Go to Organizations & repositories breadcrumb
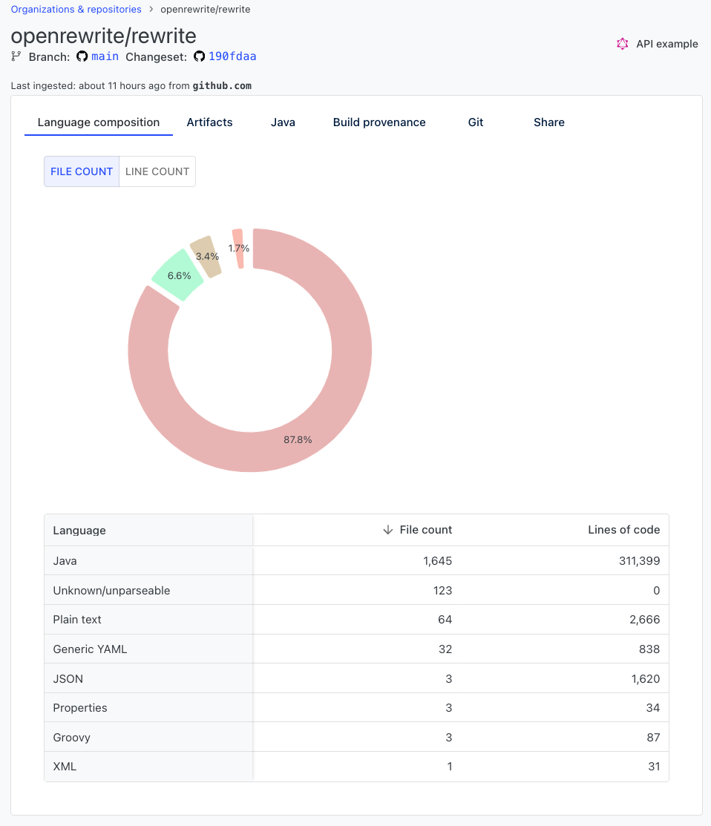711x826 pixels. click(x=76, y=9)
